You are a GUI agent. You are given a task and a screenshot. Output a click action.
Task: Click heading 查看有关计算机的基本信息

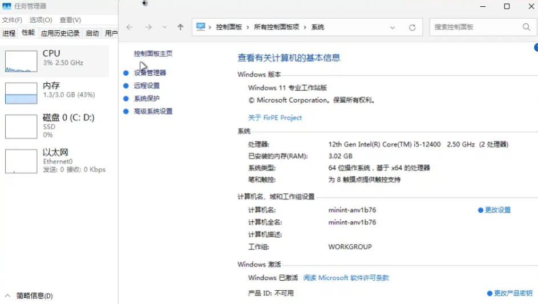[x=289, y=58]
